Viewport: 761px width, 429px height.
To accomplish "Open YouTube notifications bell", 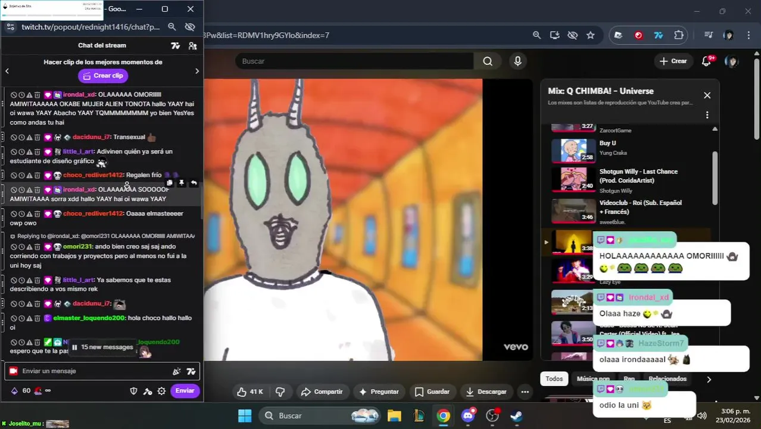I will [707, 61].
